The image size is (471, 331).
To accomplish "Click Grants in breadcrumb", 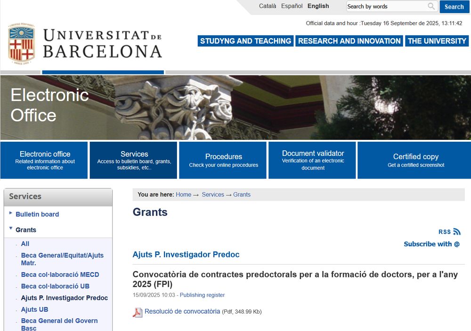I will pos(242,194).
